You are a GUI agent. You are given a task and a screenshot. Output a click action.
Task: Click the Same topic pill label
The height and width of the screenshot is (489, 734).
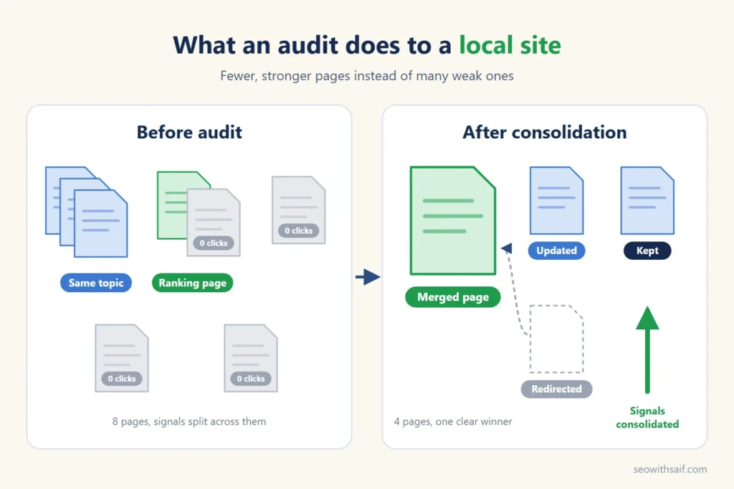coord(96,283)
